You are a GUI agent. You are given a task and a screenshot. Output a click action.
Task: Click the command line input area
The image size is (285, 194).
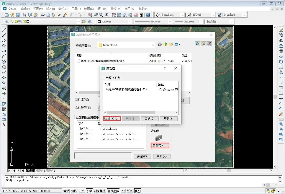pos(134,185)
